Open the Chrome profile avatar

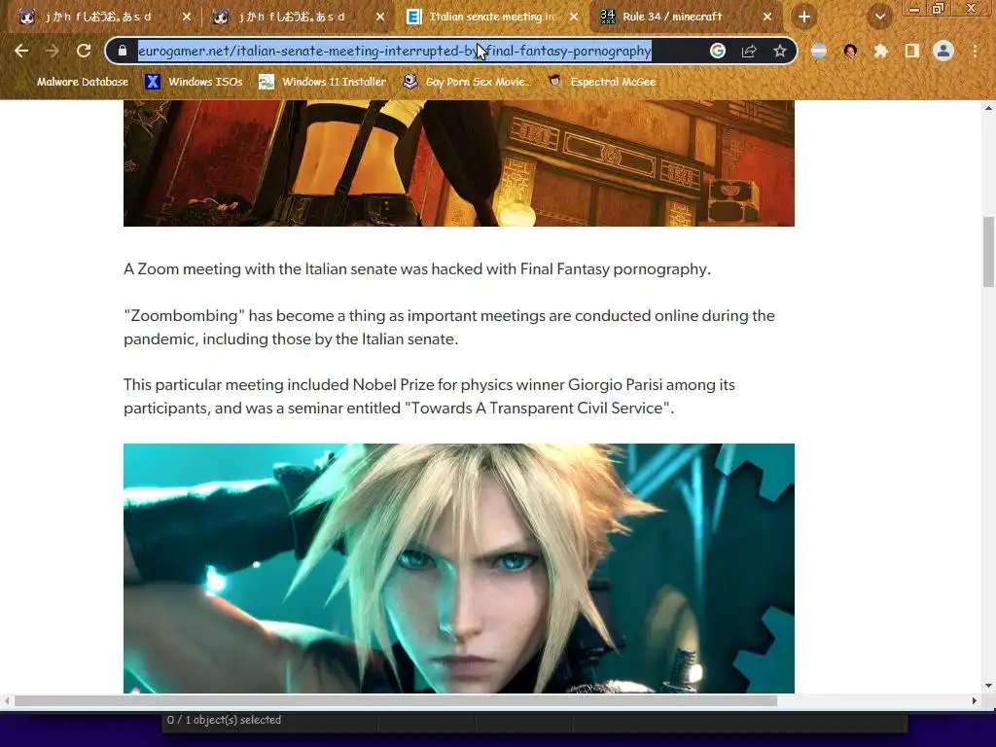tap(943, 51)
